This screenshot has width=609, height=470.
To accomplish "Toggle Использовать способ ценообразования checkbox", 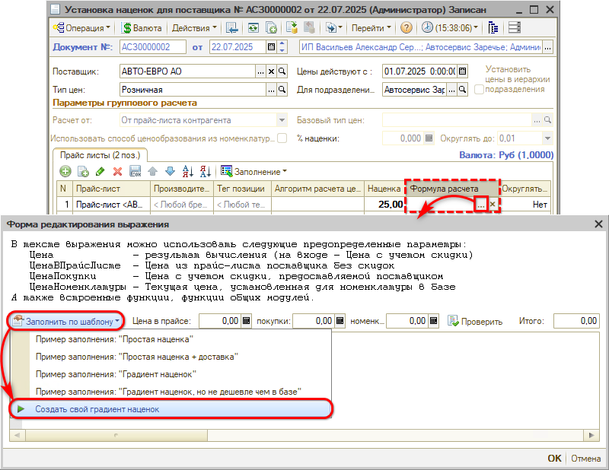I will click(282, 138).
